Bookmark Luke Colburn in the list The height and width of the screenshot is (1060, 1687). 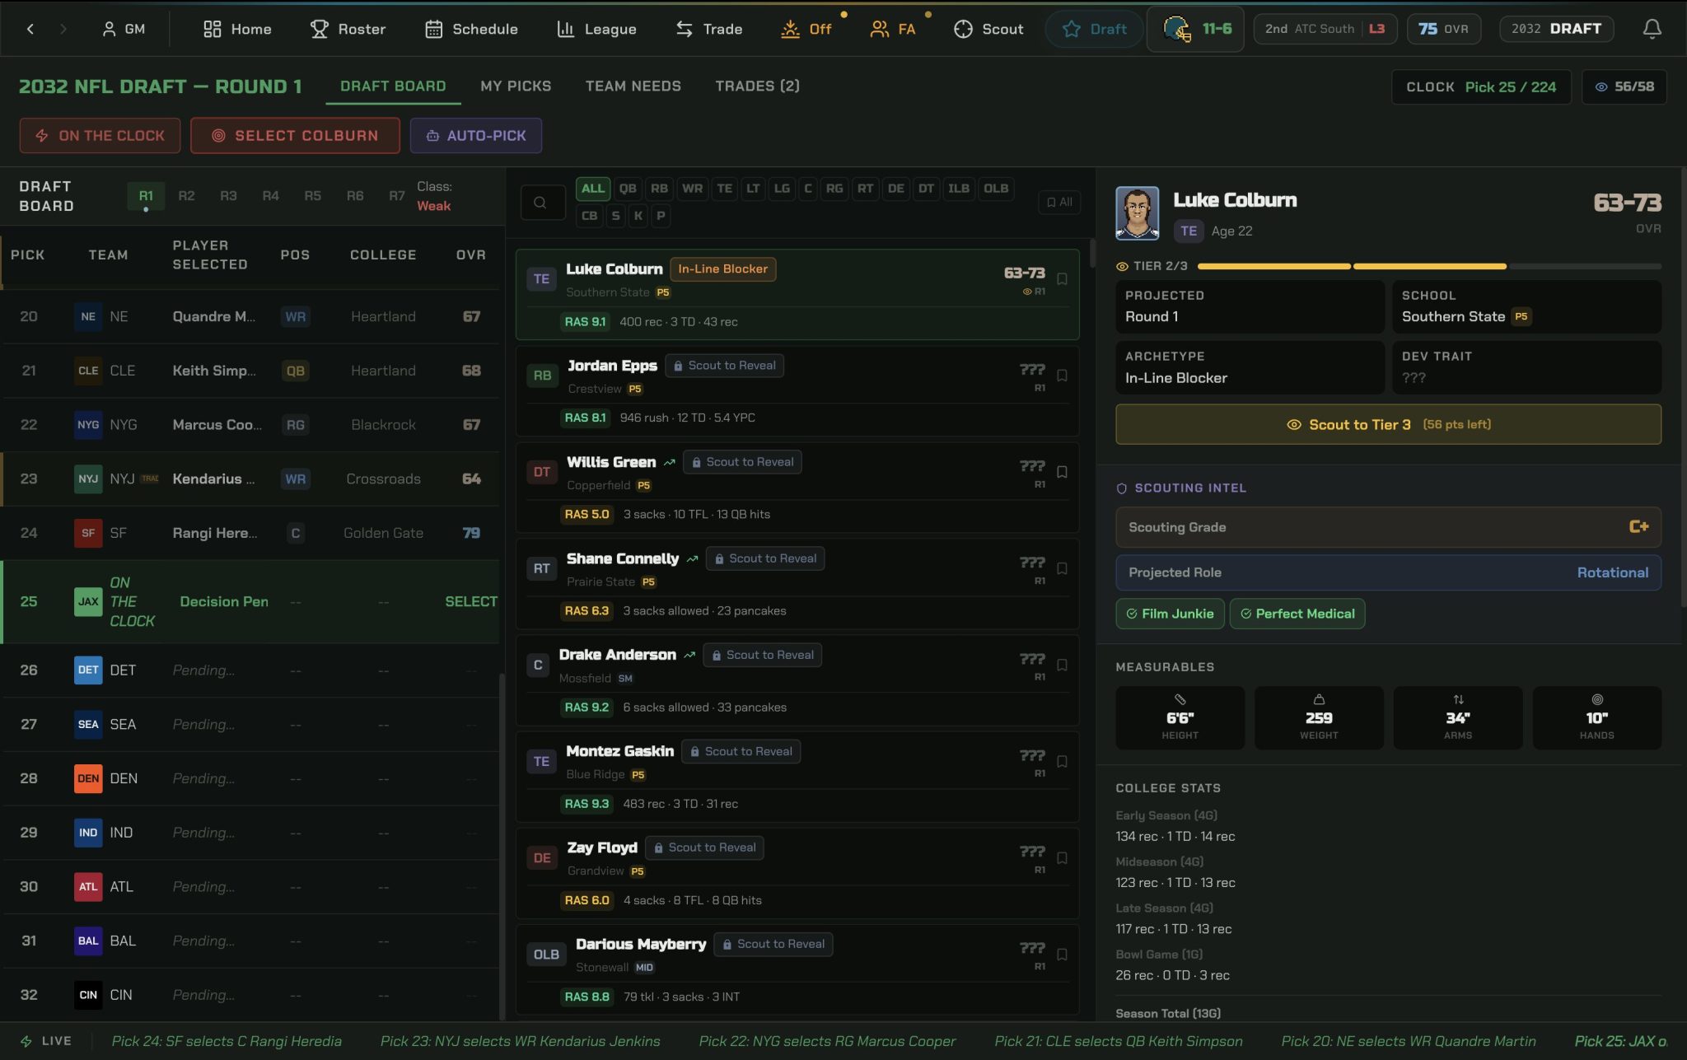click(1062, 279)
